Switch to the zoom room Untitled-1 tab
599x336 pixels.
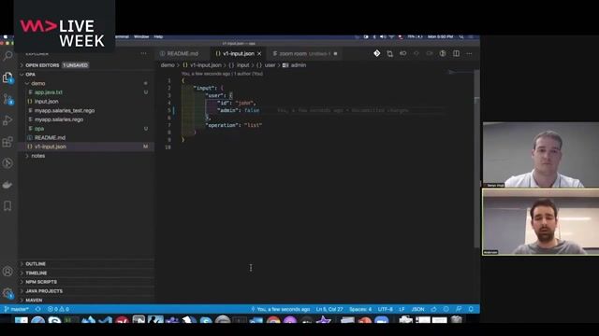[305, 54]
